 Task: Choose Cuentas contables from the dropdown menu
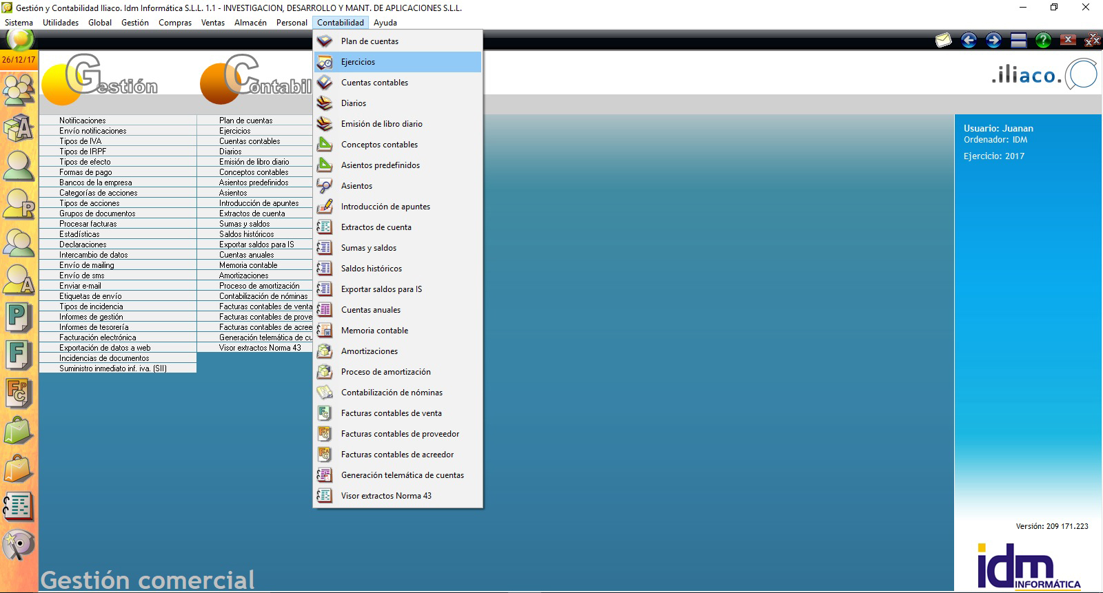398,83
